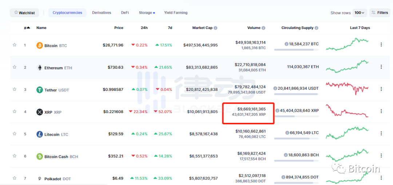Open the Bitcoin Cash row three-dot menu
Viewport: 393px width, 185px height.
(381, 156)
